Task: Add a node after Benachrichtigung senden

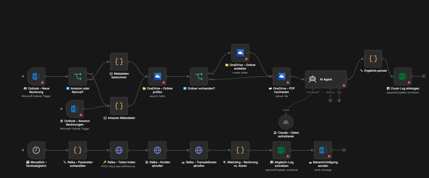Action: [x=344, y=150]
